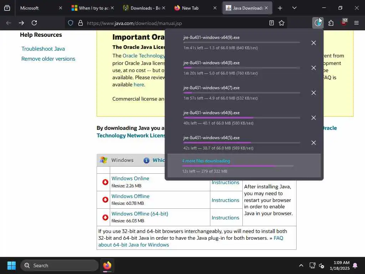Screen dimensions: 365x274
Task: Close the Java Downloads tab
Action: (266, 8)
